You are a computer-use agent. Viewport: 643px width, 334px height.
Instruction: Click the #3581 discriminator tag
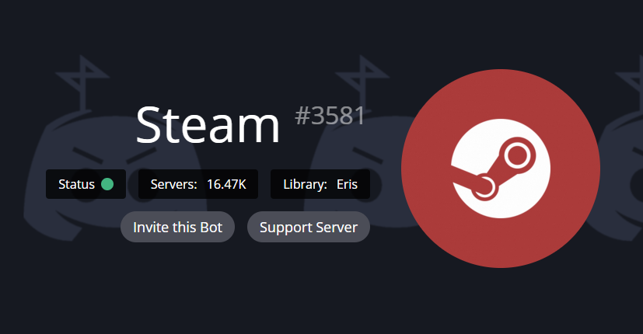coord(330,116)
